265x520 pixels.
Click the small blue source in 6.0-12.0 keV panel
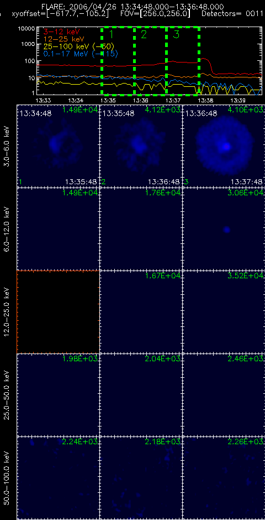tap(226, 229)
